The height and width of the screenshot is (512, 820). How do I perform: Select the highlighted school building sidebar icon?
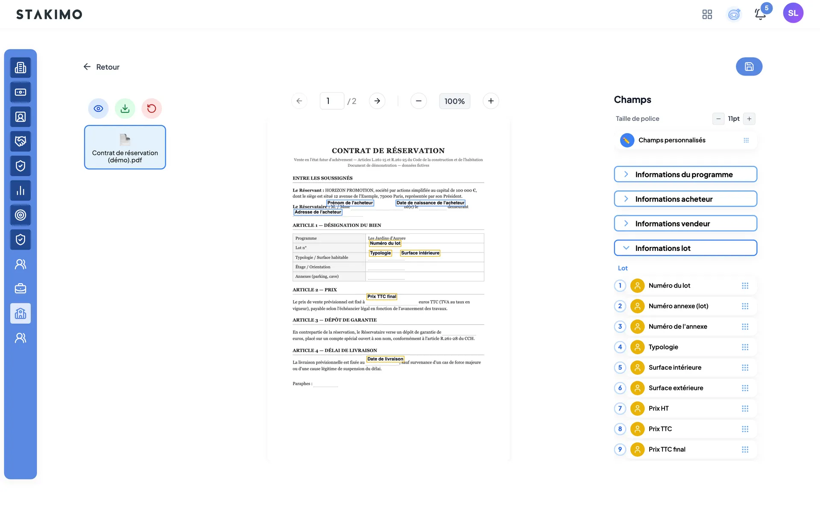click(20, 314)
